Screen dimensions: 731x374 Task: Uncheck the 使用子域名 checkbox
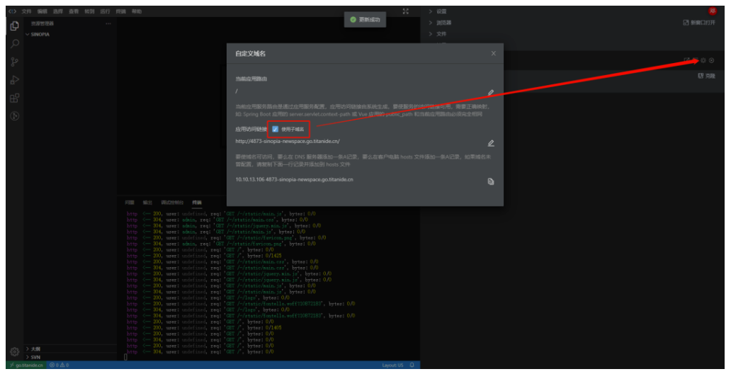275,129
